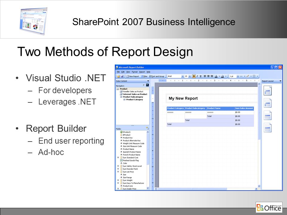
Task: Click the View Report button
Action: (133, 76)
